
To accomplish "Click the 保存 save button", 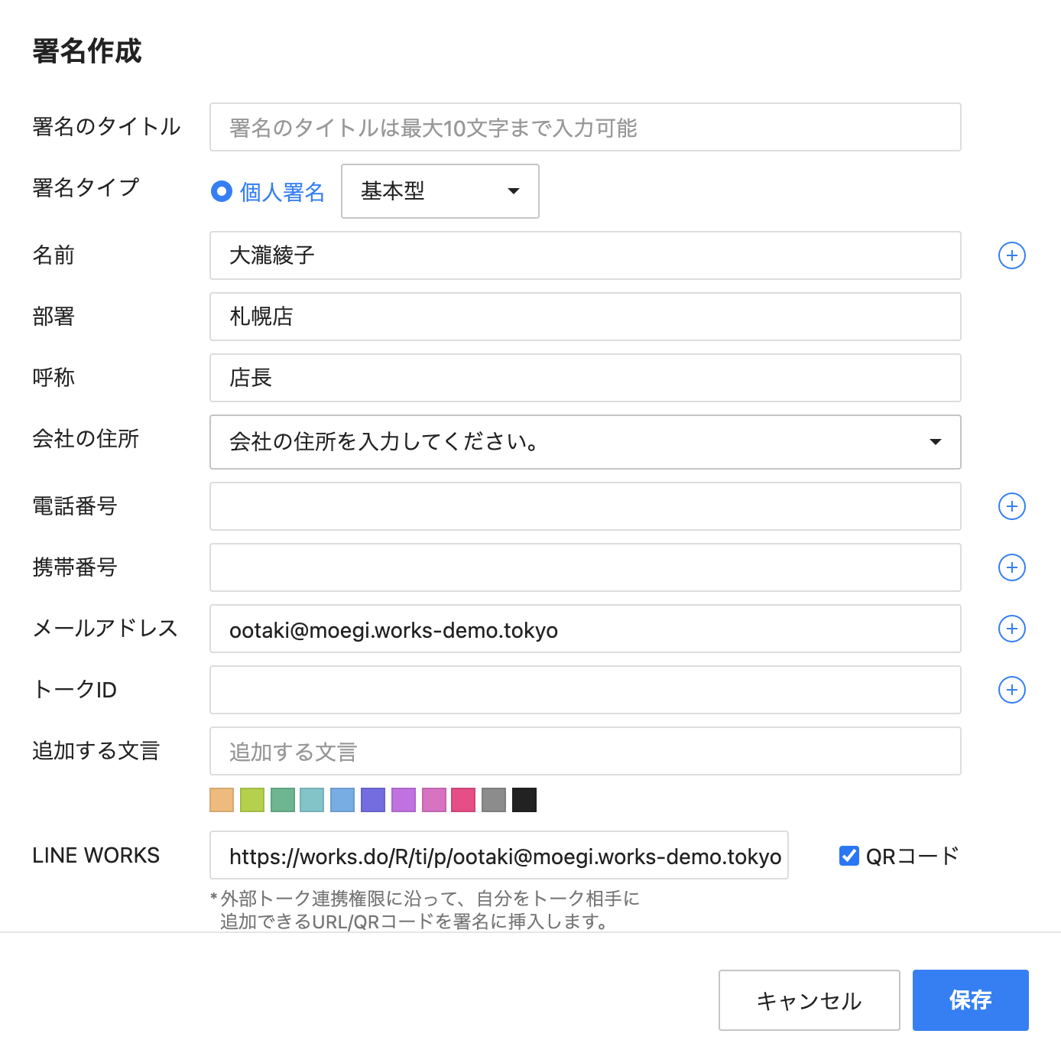I will click(x=971, y=1000).
